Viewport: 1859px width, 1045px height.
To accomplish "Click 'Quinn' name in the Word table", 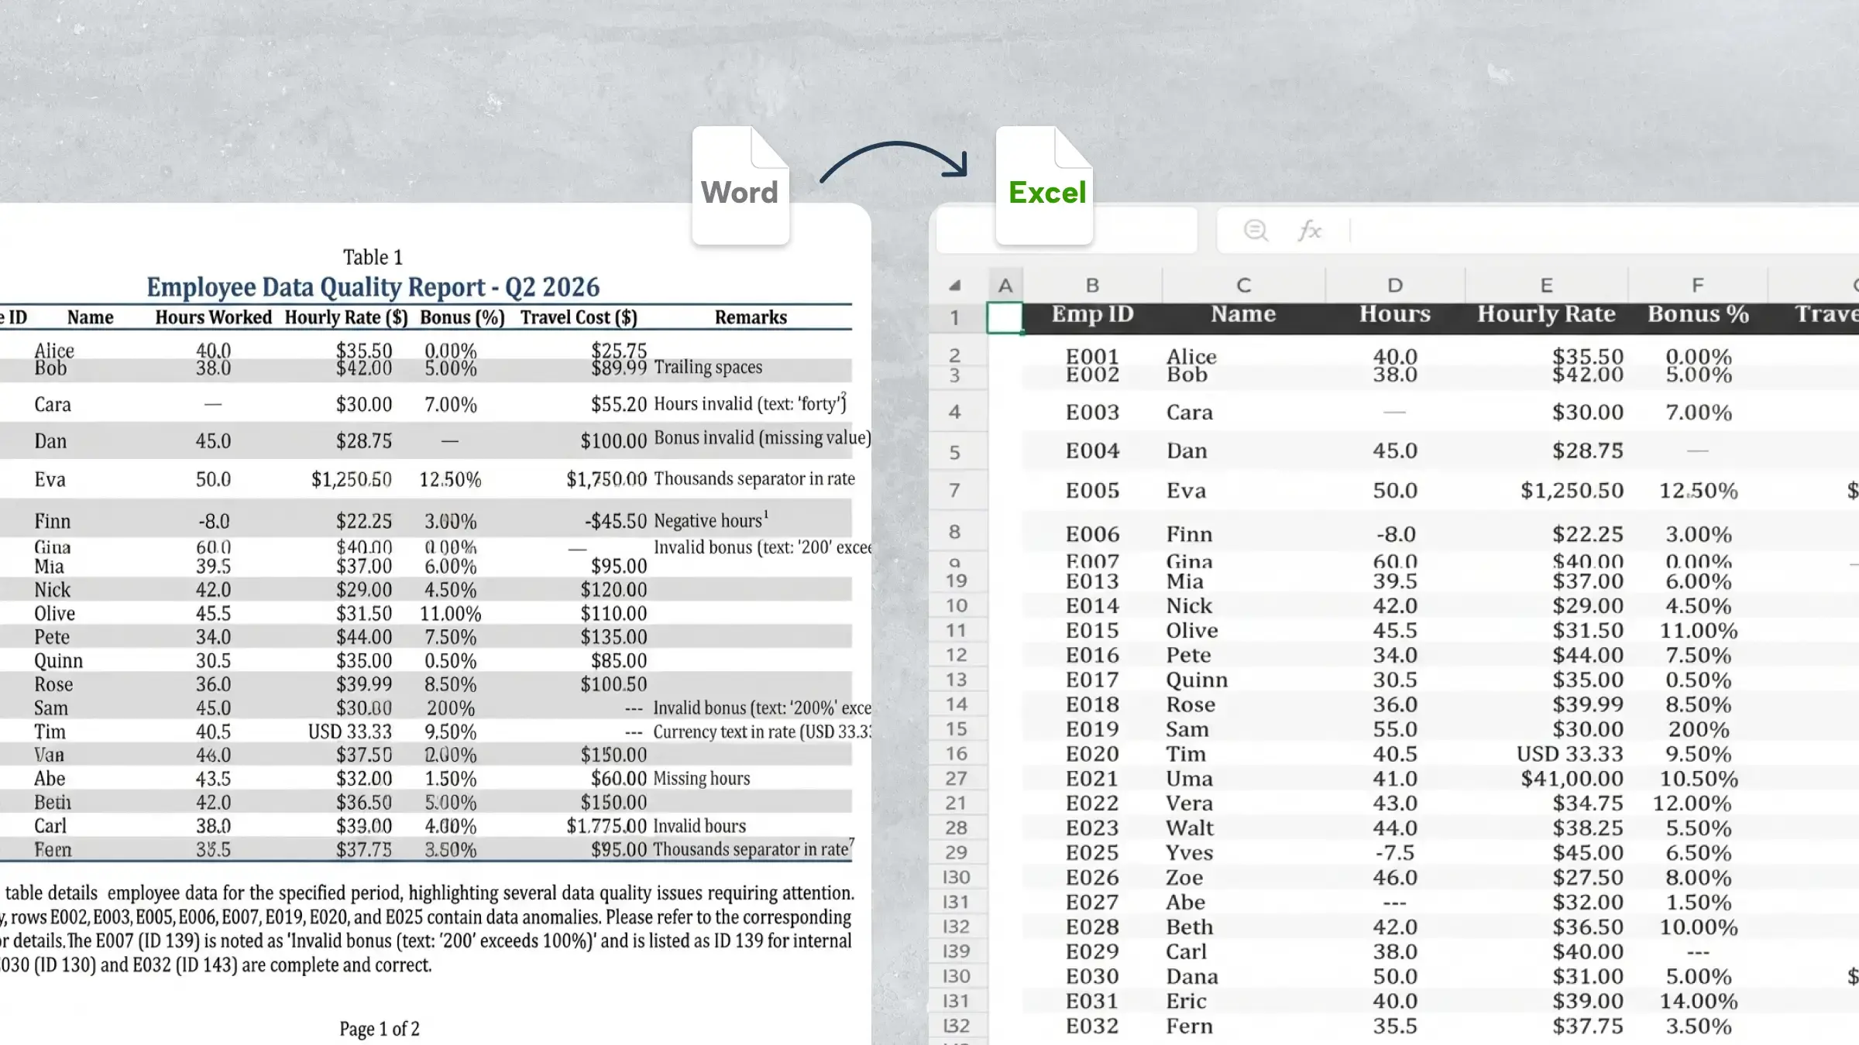I will pos(58,660).
